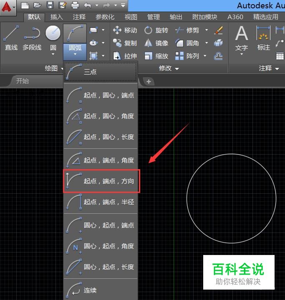Select the rectangle draw tool
285x300 pixels.
pos(93,30)
